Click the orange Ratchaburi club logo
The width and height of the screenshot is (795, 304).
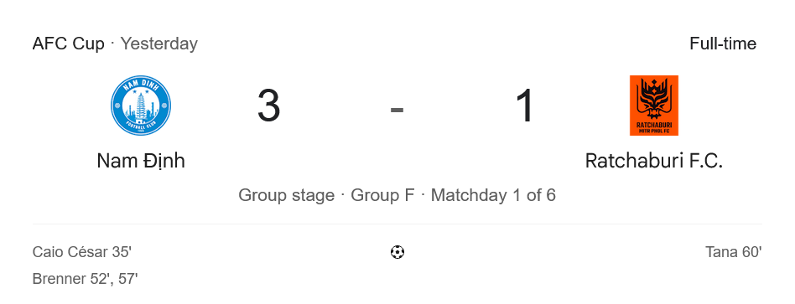pyautogui.click(x=653, y=106)
